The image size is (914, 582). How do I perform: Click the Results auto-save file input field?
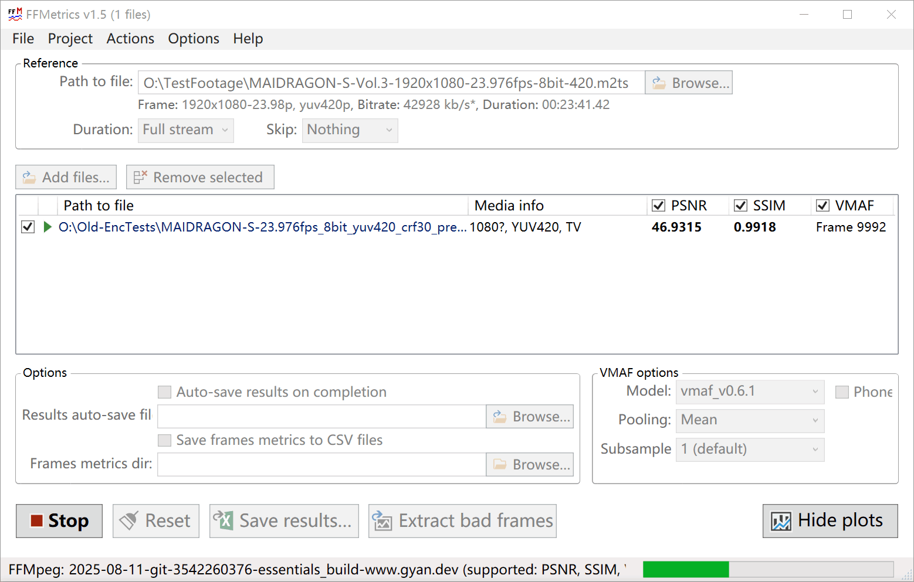pyautogui.click(x=321, y=417)
